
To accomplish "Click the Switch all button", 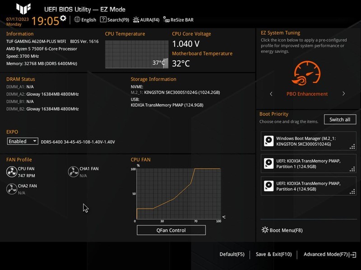I will (339, 120).
